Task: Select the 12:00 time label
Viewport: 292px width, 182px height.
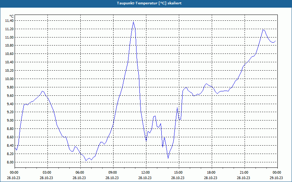Action: tap(145, 173)
